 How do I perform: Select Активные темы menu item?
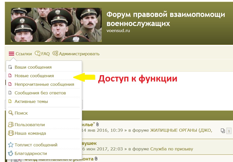31,101
